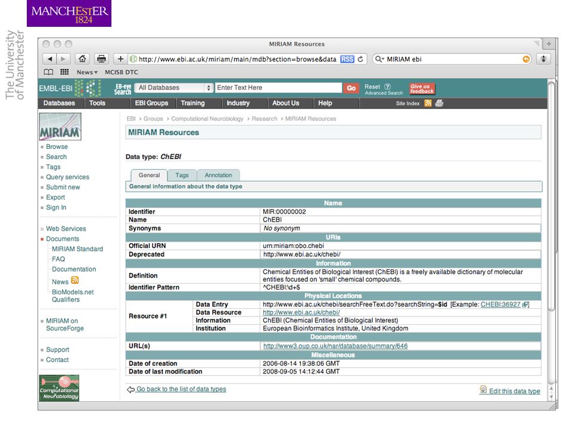Click the News RSS feed icon in sidebar

pyautogui.click(x=75, y=280)
